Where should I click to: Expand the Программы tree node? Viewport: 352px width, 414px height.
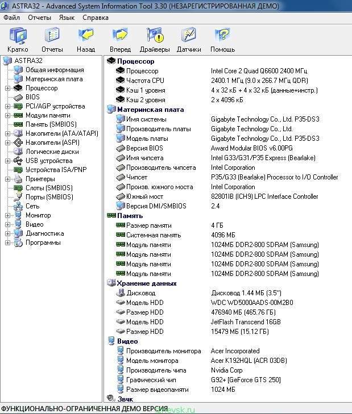coord(7,242)
